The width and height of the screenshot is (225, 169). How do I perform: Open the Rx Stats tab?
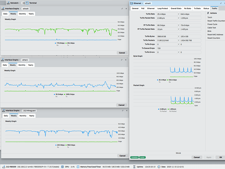tap(188, 8)
